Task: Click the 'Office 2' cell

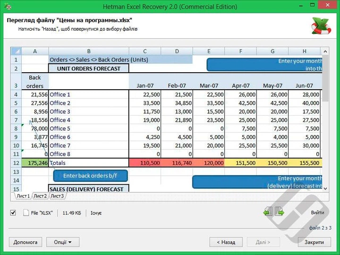Action: click(x=89, y=103)
